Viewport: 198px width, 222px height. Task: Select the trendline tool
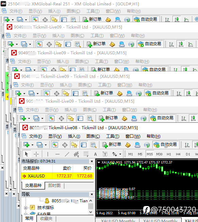click(x=67, y=154)
